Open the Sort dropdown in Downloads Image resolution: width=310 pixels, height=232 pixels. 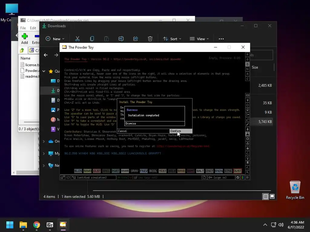(172, 39)
